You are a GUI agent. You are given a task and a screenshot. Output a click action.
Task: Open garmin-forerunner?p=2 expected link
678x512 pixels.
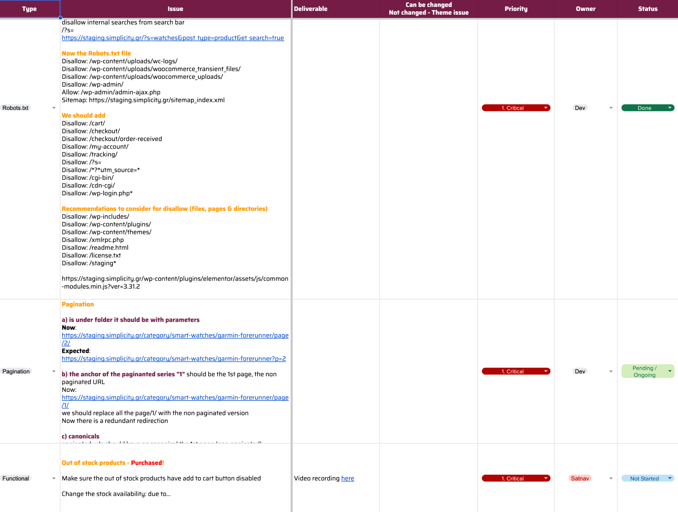[x=173, y=358]
